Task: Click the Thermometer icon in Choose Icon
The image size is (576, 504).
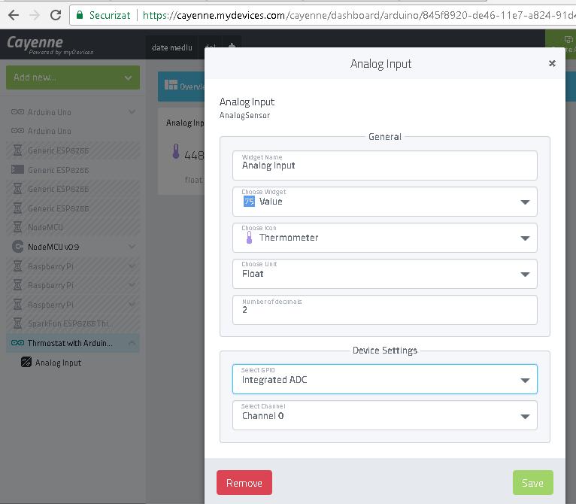Action: tap(249, 238)
